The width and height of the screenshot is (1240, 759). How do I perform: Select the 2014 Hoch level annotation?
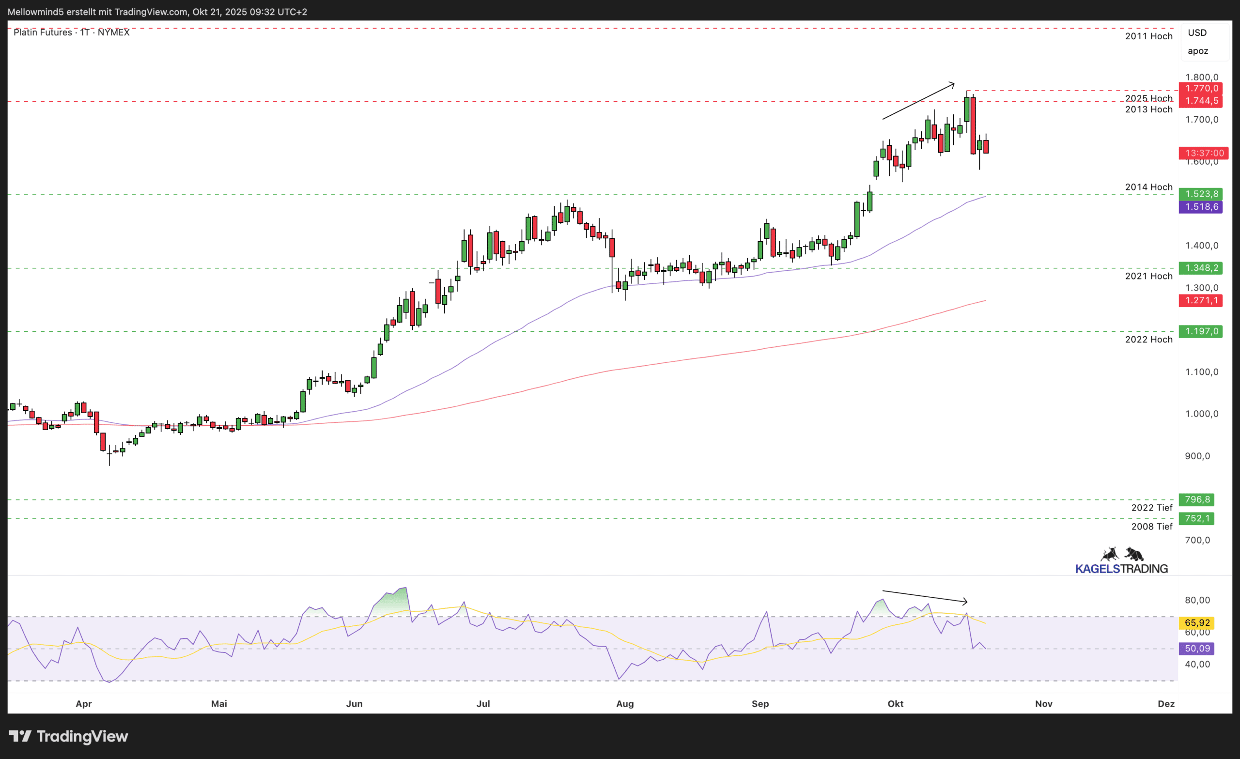(1148, 187)
